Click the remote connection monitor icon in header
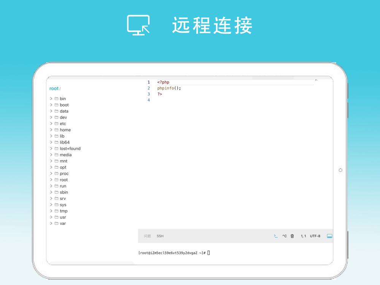The image size is (380, 285). point(138,25)
